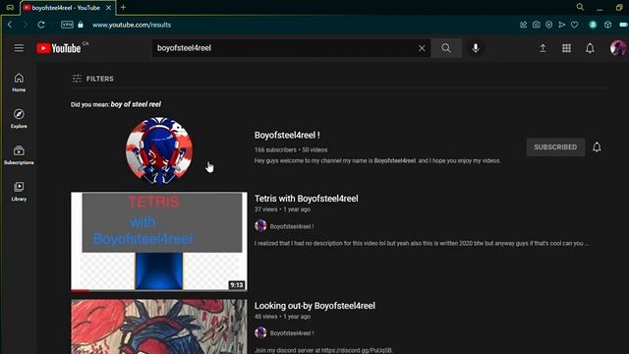
Task: Click the site lock security icon
Action: tap(81, 25)
